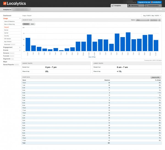Collapse the Usage section arrow

pyautogui.click(x=20, y=18)
